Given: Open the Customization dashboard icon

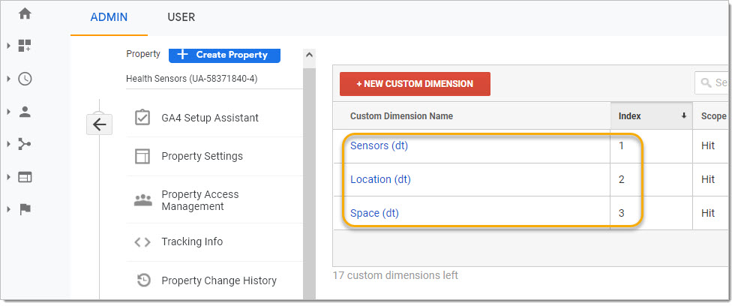Looking at the screenshot, I should [24, 46].
